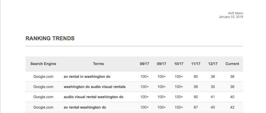Viewport: 266px width, 113px height.
Task: Click the Current column header
Action: tap(232, 64)
